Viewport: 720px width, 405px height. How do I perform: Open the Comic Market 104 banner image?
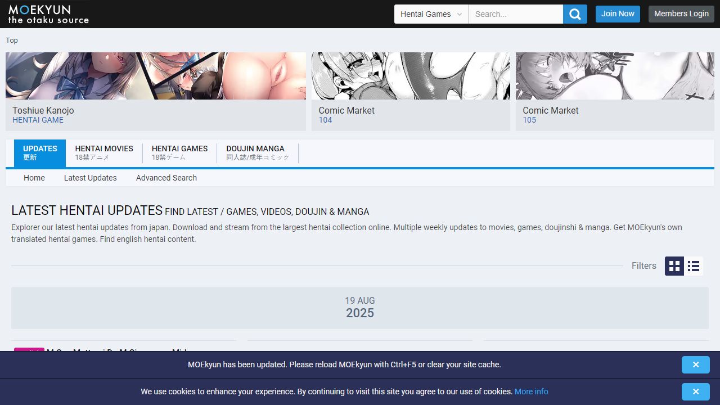(411, 76)
